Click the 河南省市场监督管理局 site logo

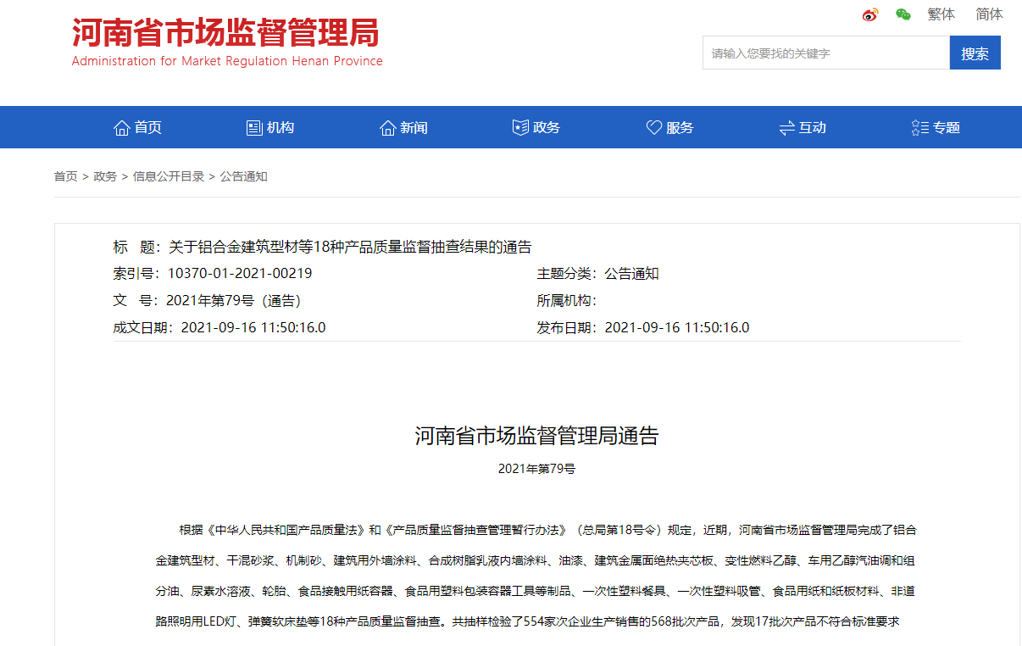click(225, 33)
